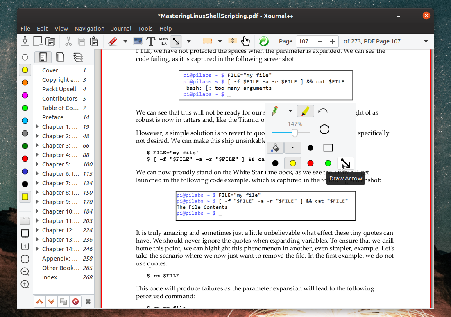Open the Navigation menu
Screen dimensions: 451x317
pos(89,28)
